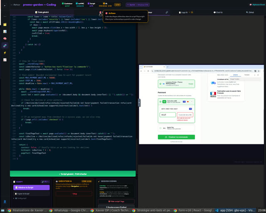Close the commande tab in embedded browser

point(164,67)
